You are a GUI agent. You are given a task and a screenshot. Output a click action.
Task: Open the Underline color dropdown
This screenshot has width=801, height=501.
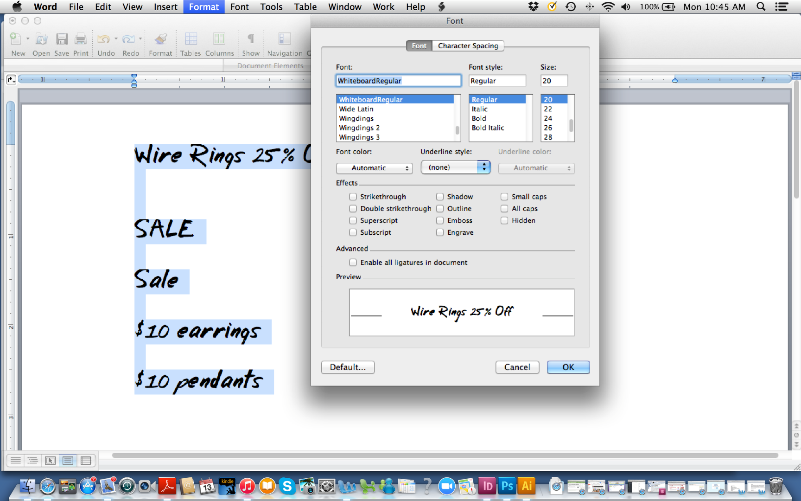536,168
